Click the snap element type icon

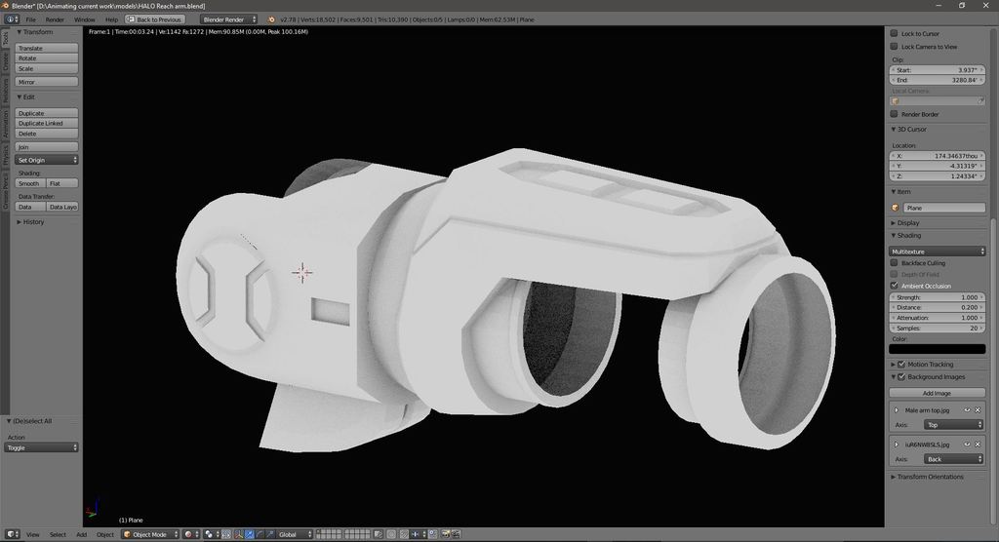coord(418,534)
